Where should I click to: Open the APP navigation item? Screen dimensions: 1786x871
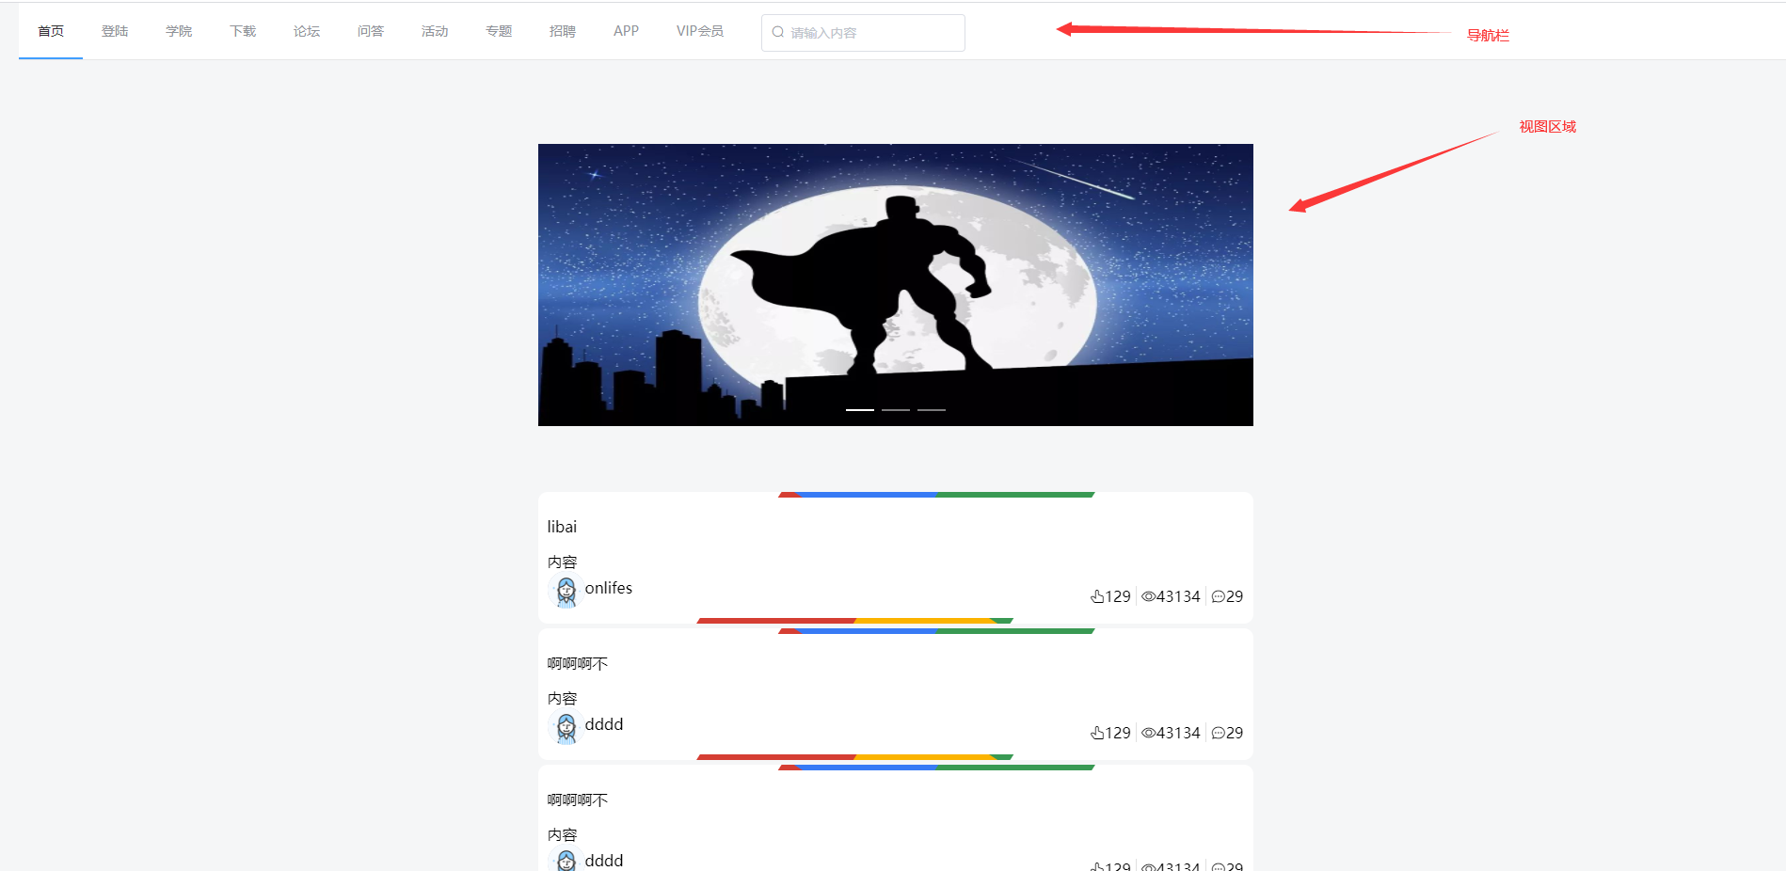[x=626, y=31]
